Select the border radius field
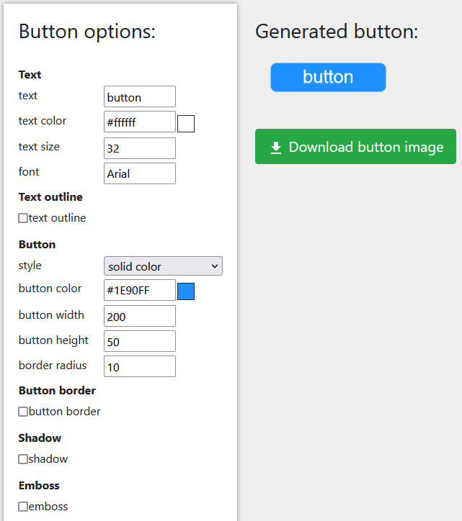The height and width of the screenshot is (521, 462). (x=140, y=366)
